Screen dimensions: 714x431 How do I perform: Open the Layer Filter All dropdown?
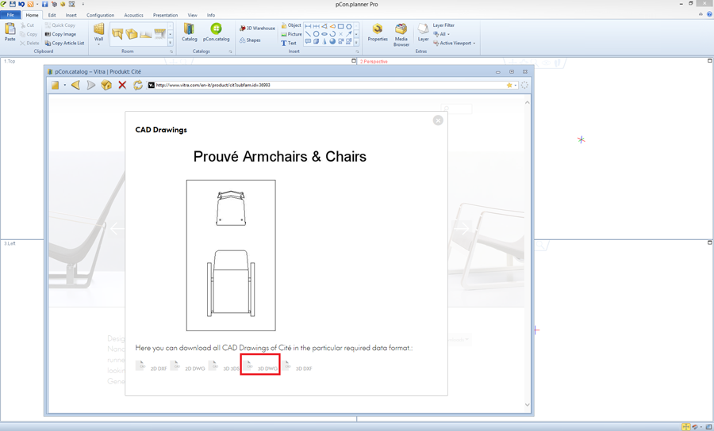click(441, 34)
